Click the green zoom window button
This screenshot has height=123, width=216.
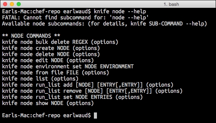19,4
